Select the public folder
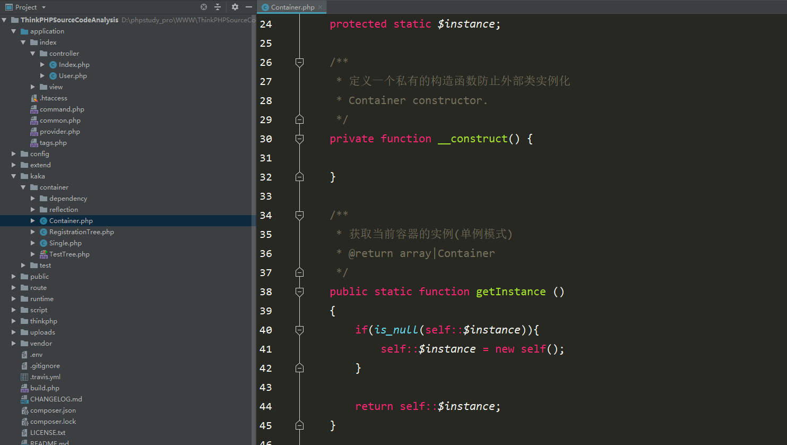787x445 pixels. tap(39, 277)
